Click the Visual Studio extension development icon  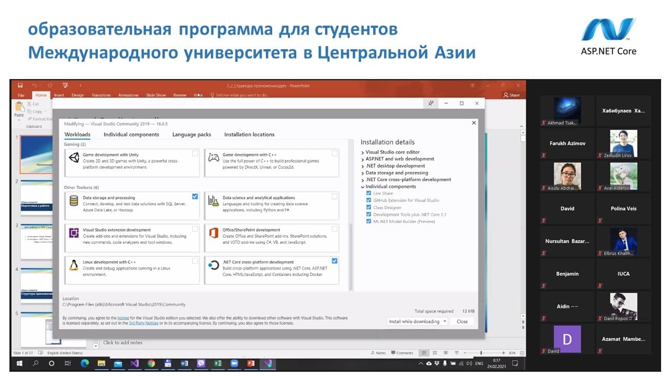tap(74, 232)
